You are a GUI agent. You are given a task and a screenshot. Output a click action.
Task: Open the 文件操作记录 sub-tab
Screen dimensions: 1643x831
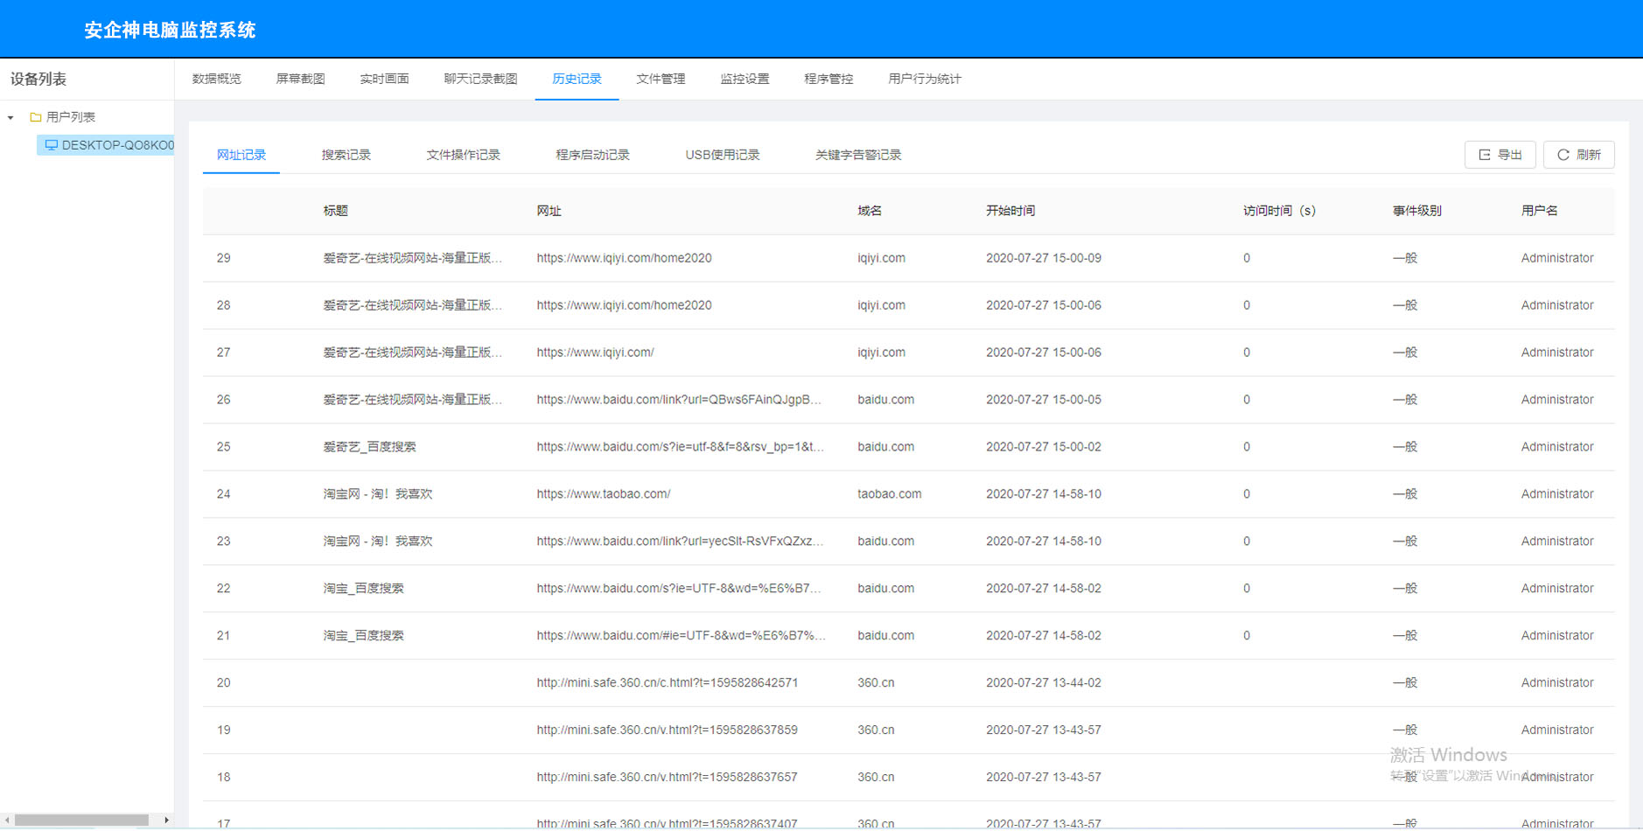(463, 155)
